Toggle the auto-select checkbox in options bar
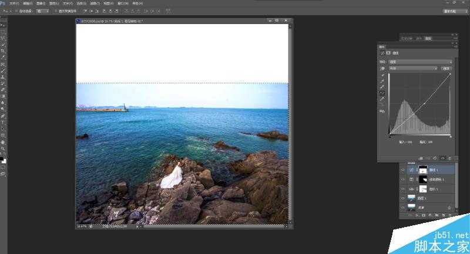 pos(17,11)
